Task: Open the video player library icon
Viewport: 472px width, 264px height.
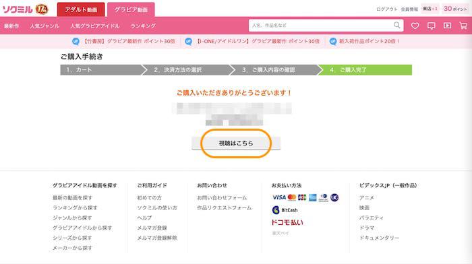Action: pos(447,26)
